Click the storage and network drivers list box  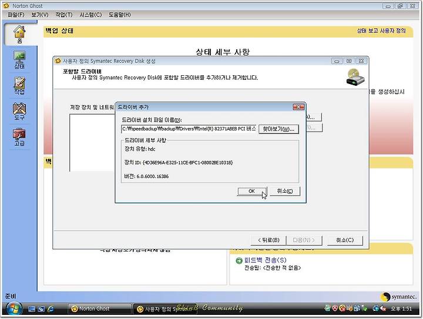pyautogui.click(x=92, y=143)
